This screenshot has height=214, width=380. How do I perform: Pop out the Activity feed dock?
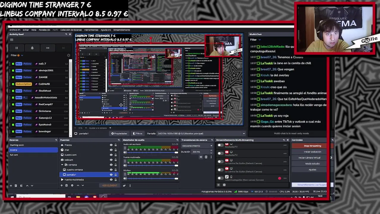point(66,34)
